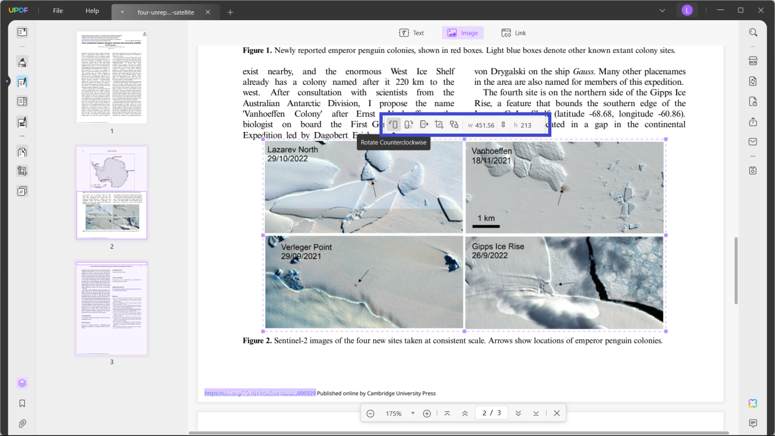The height and width of the screenshot is (436, 775).
Task: Open the 175% zoom level dropdown
Action: click(x=413, y=413)
